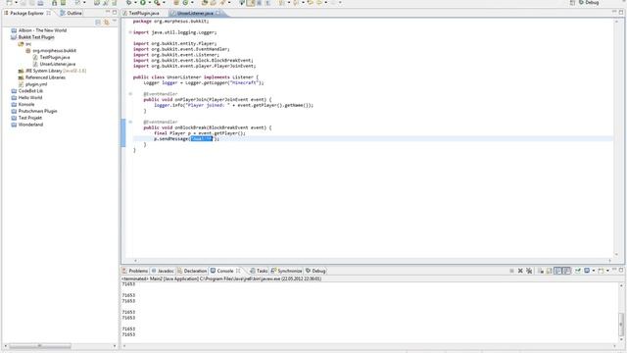Image resolution: width=627 pixels, height=353 pixels.
Task: Click the Debug bug launch icon
Action: [128, 2]
